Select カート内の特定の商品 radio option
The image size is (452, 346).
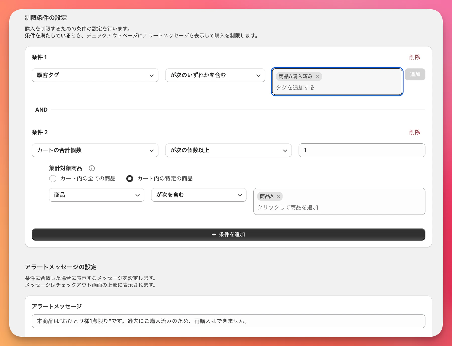[130, 179]
